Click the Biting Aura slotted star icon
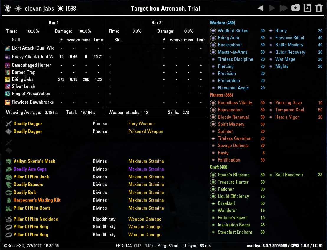Screen dimensions: 327x251 click(x=213, y=38)
